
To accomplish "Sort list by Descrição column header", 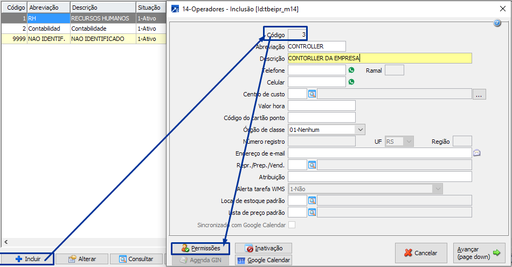I will pos(103,8).
